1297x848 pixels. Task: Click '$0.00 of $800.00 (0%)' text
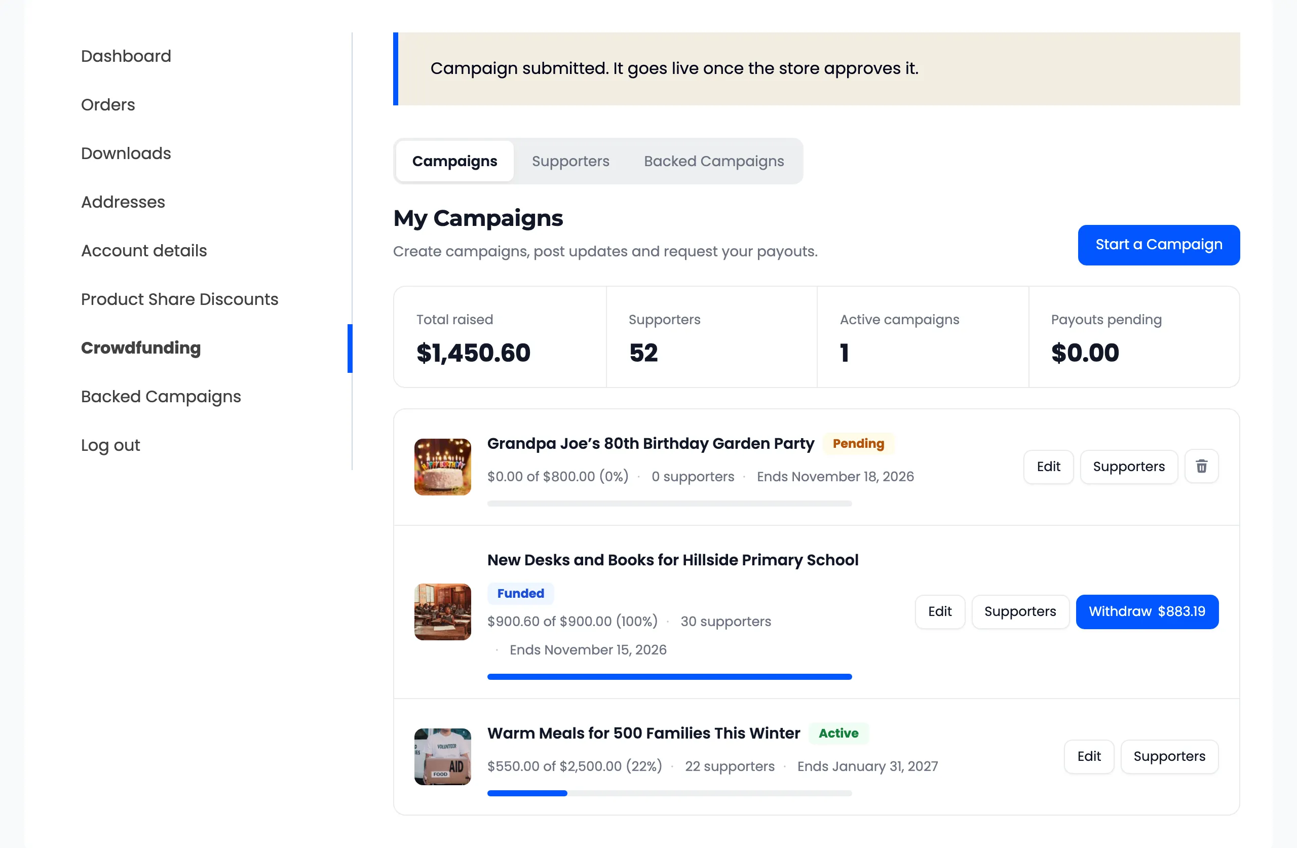tap(557, 476)
